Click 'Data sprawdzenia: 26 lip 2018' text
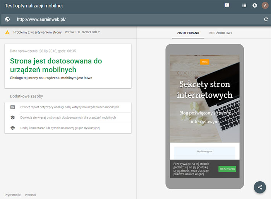271x199 pixels. point(43,51)
